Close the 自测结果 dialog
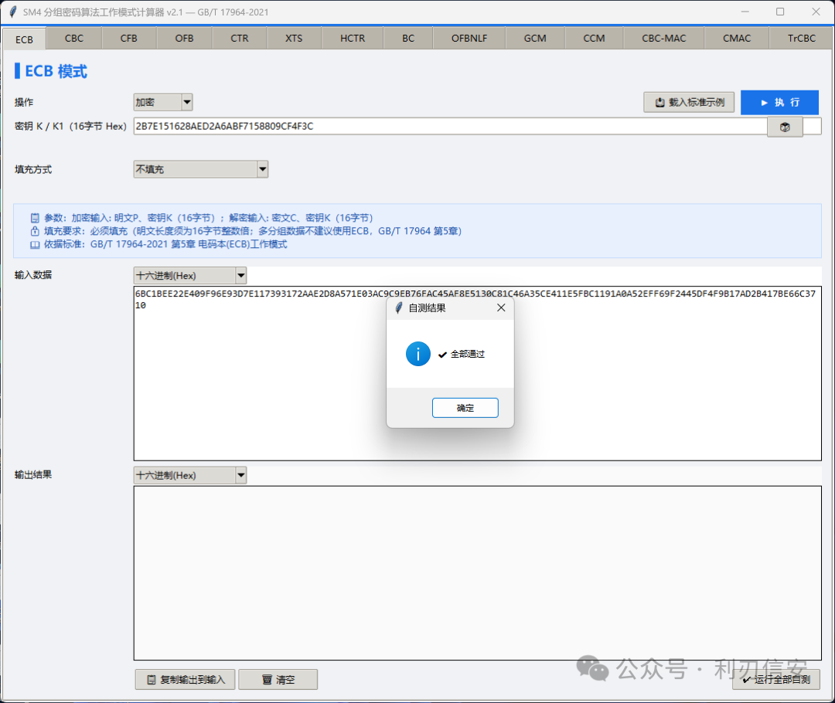The height and width of the screenshot is (703, 835). (x=501, y=307)
